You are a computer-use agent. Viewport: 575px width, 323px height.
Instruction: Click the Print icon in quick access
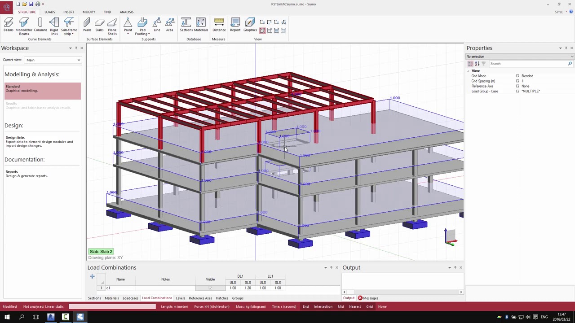[37, 4]
